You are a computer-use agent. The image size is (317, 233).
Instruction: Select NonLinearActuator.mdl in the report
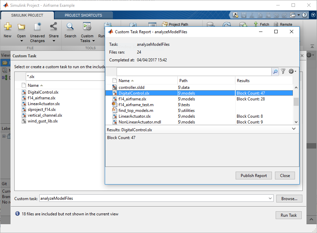click(x=199, y=122)
